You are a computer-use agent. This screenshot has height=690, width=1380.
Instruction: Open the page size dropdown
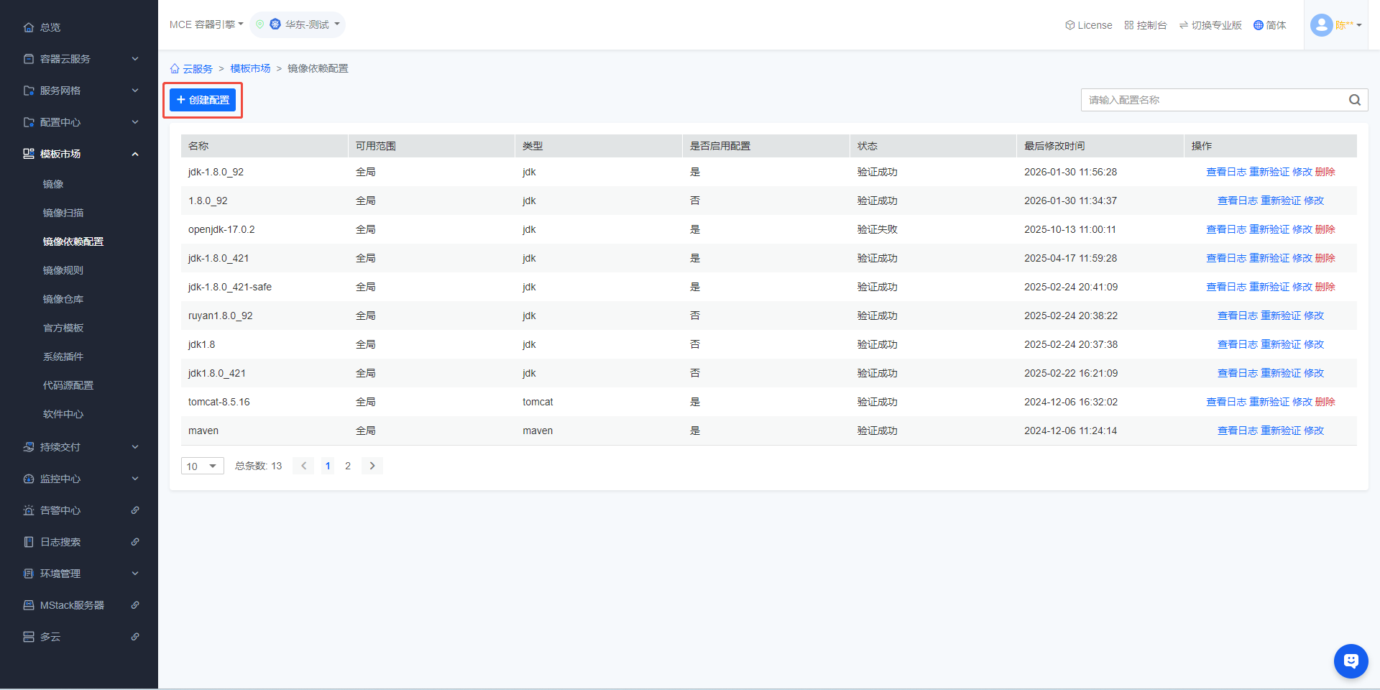click(202, 466)
